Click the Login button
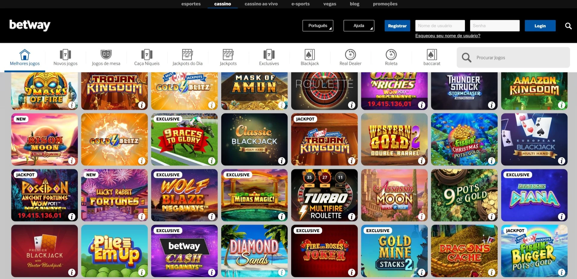Screen dimensions: 577x279 tap(540, 26)
